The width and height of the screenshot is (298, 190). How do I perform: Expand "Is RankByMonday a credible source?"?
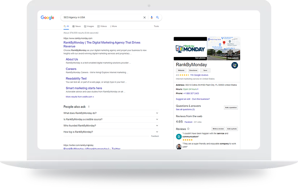(157, 119)
